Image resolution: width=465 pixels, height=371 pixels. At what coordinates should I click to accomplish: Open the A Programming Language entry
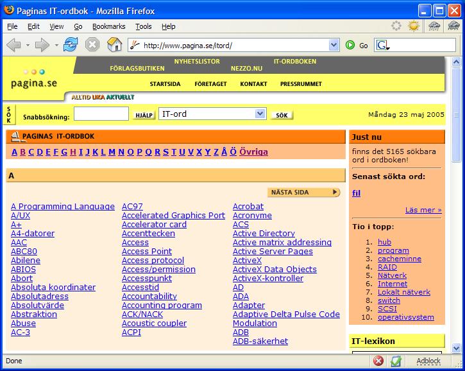[x=63, y=206]
